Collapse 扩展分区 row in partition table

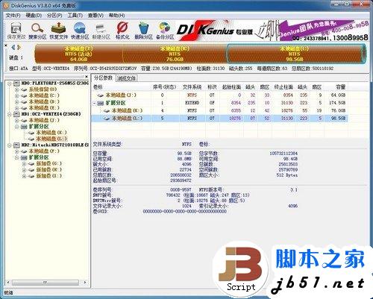point(95,103)
